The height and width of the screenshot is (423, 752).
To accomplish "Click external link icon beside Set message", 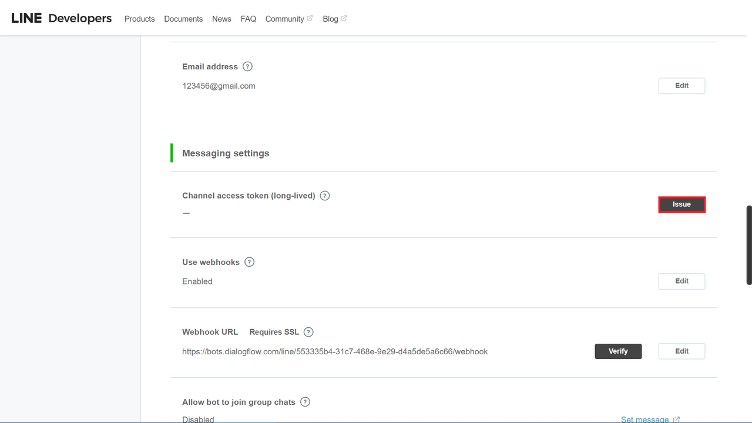I will point(676,419).
